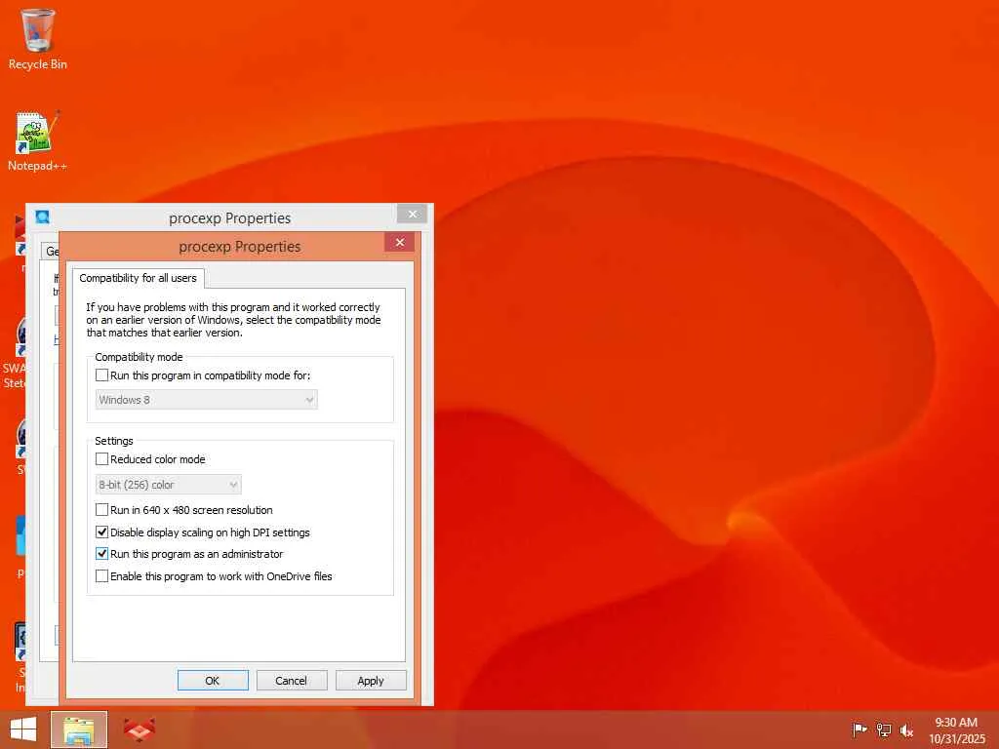Check Run in 640 x 480 screen resolution
Screen dimensions: 999x749
tap(101, 509)
